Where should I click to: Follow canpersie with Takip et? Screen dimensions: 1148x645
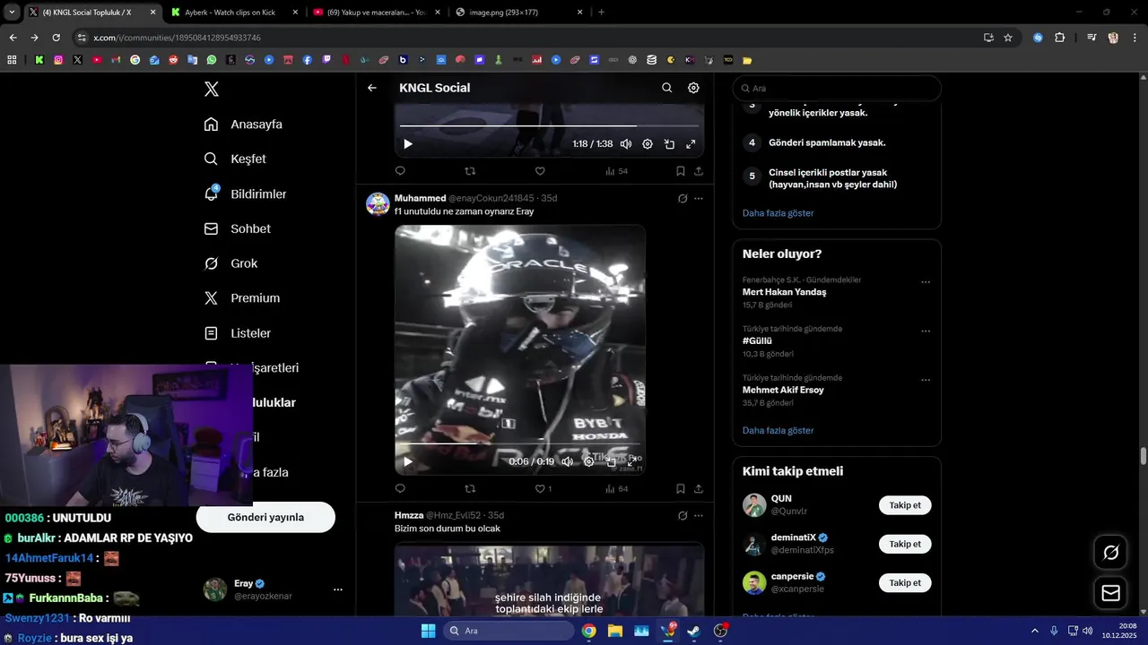[x=905, y=582]
